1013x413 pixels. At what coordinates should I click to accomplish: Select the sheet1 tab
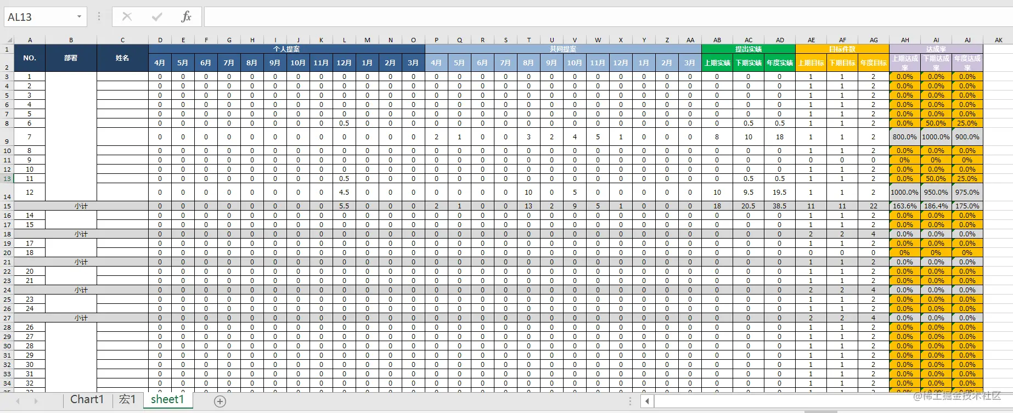pyautogui.click(x=167, y=400)
